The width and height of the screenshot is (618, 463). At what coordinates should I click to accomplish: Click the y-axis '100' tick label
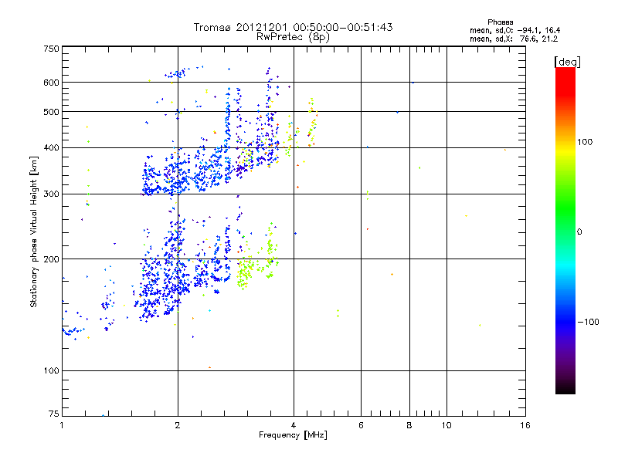pyautogui.click(x=52, y=371)
